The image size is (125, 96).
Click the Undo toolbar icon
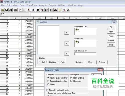[20, 10]
